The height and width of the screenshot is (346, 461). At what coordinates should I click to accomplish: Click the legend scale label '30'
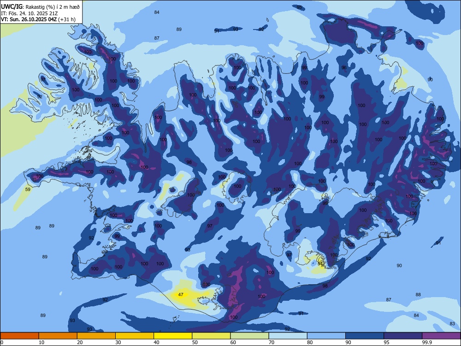[x=118, y=342]
